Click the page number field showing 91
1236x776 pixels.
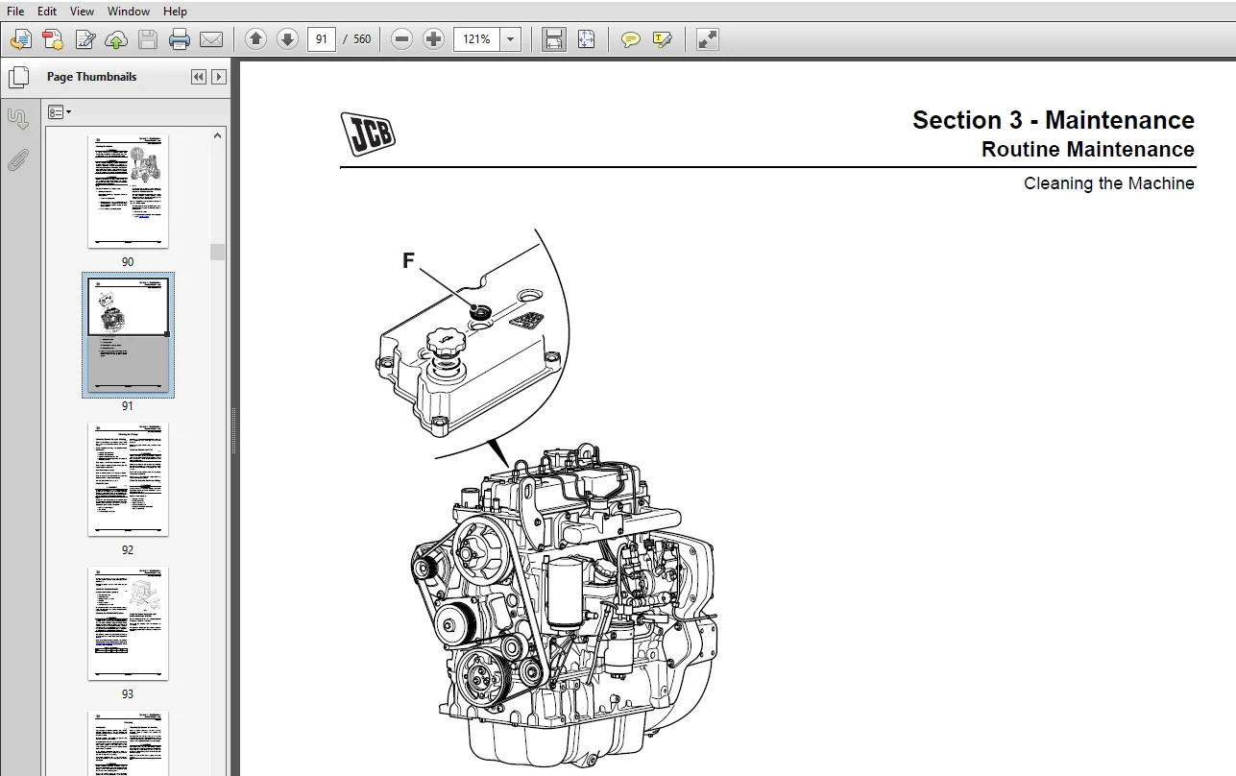[322, 39]
